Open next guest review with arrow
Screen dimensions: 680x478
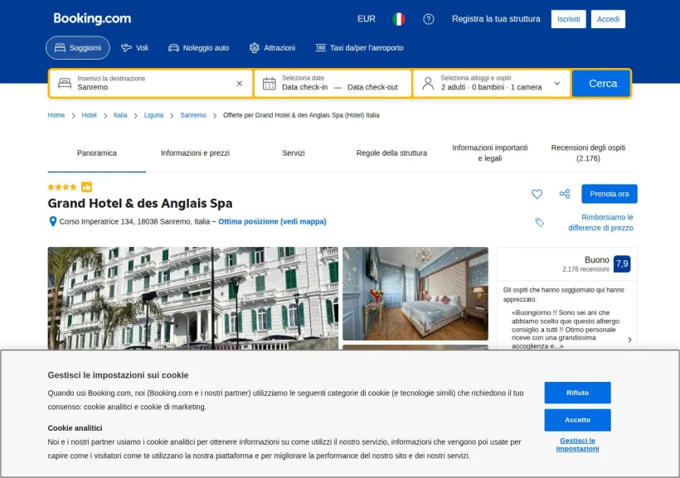coord(629,340)
